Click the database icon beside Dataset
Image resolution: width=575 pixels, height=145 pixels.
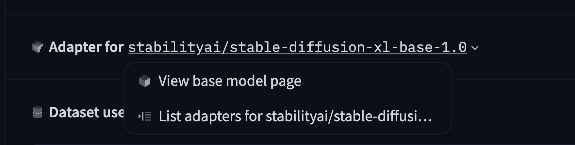pyautogui.click(x=38, y=112)
